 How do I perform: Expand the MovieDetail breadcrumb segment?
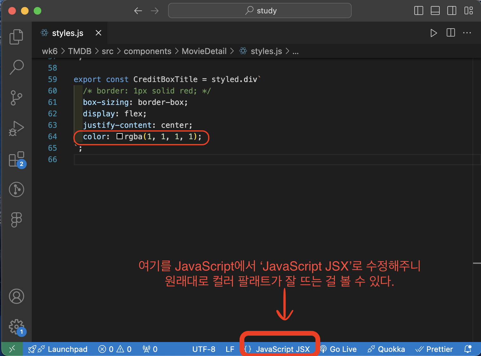point(204,51)
